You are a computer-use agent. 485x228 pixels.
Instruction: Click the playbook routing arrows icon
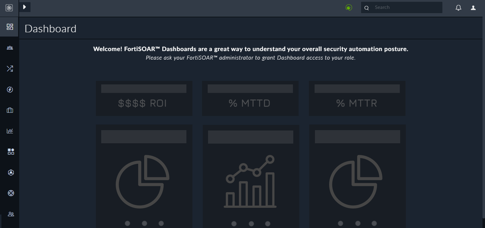(10, 68)
